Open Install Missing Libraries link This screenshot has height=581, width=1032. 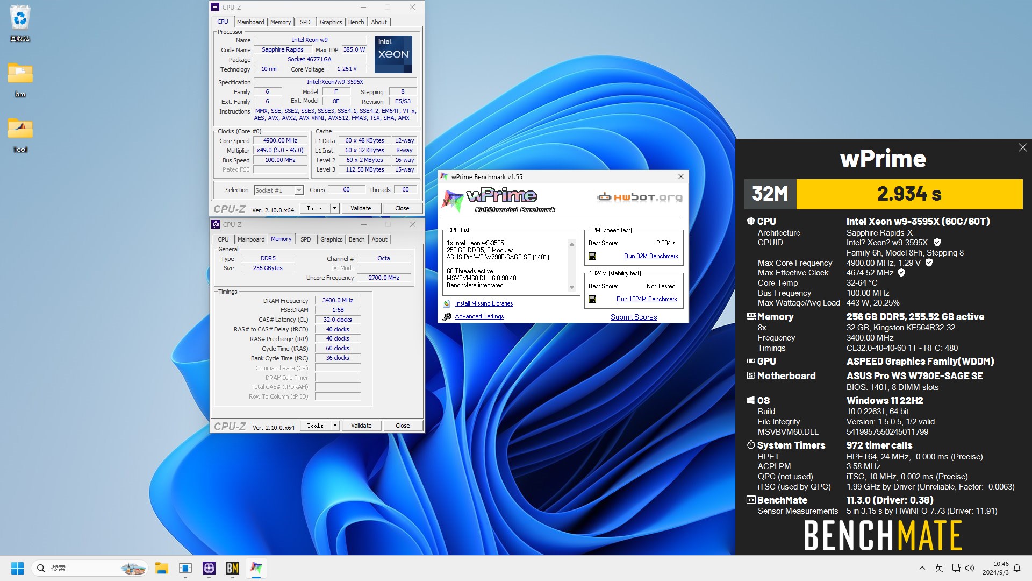[x=484, y=303]
